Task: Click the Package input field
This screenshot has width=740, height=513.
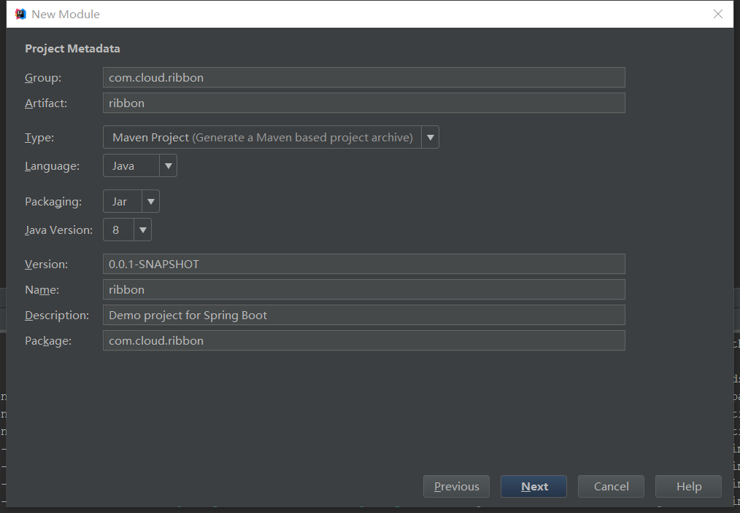Action: [x=364, y=340]
